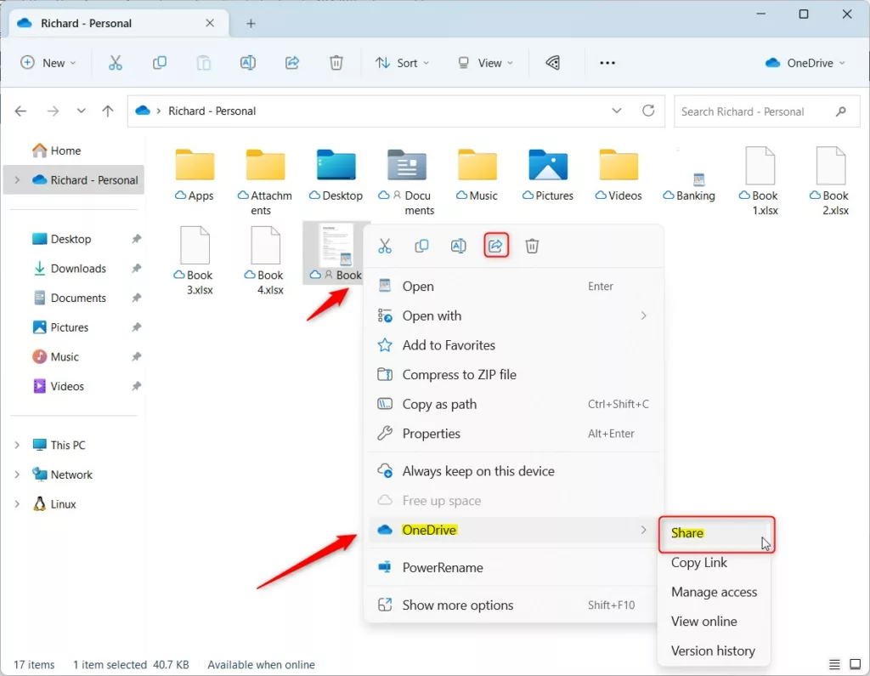
Task: Click the Copy icon in the toolbar
Action: [159, 63]
